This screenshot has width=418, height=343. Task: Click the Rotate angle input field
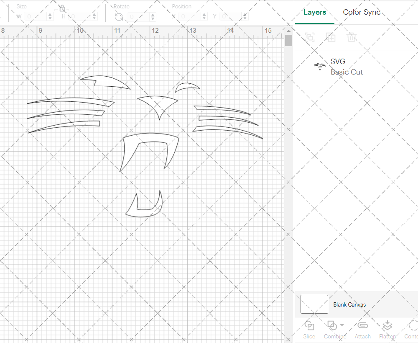[138, 17]
